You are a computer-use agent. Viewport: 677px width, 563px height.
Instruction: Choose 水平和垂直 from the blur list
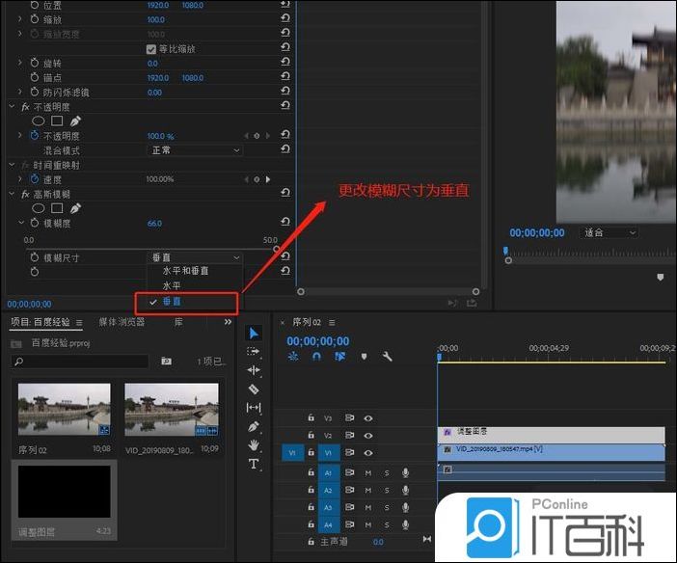pos(185,272)
